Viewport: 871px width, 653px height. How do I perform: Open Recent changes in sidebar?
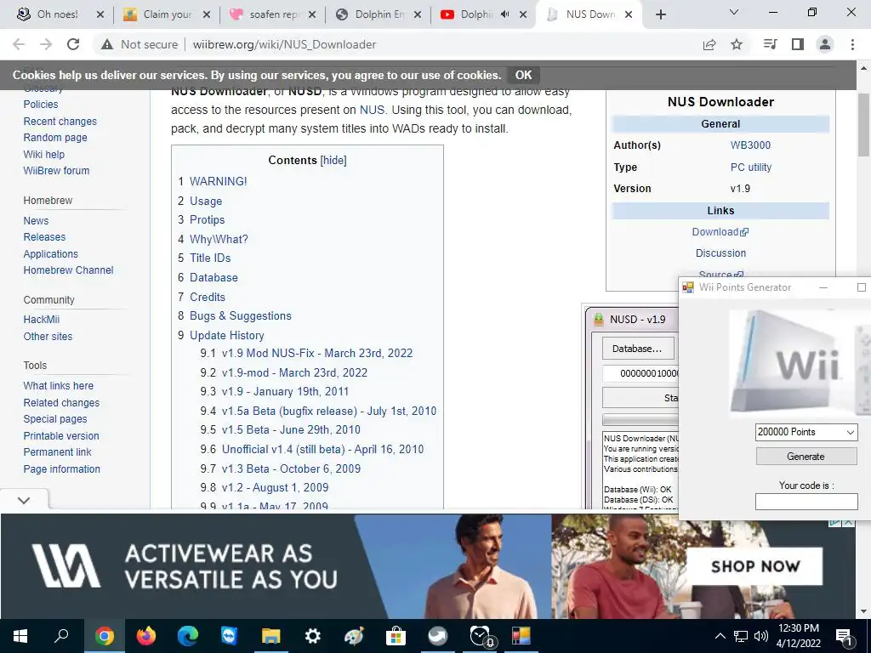[60, 121]
